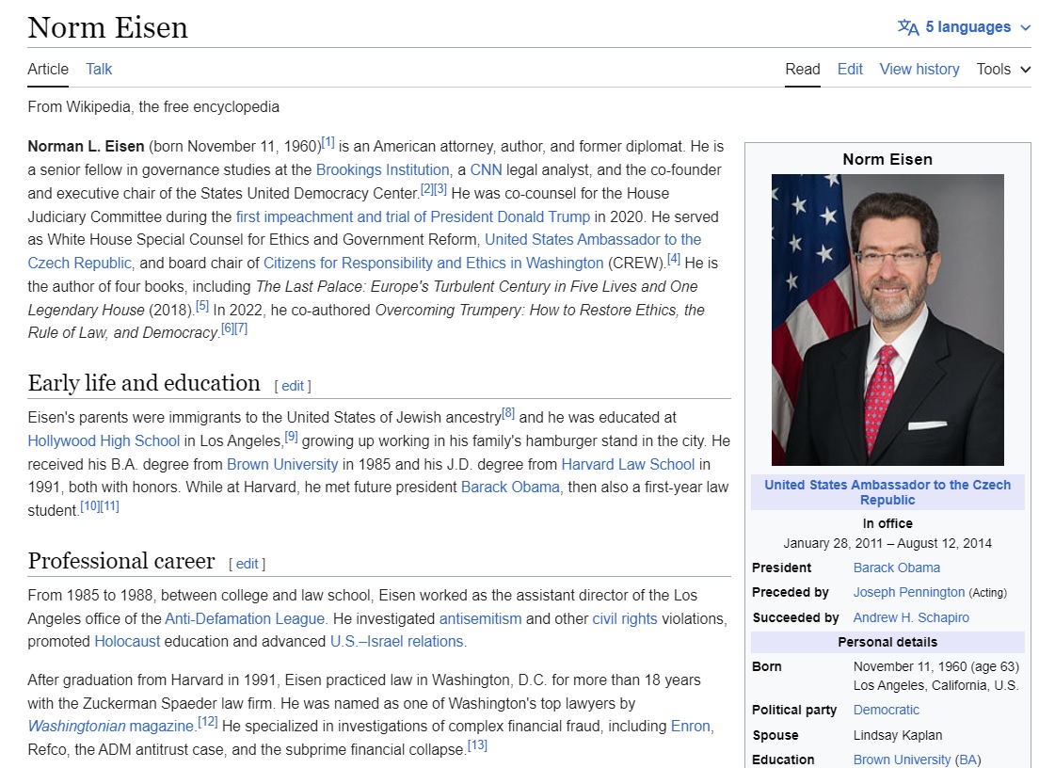Viewport: 1055px width, 768px height.
Task: Open the Czech Republic link in the intro paragraph
Action: click(79, 264)
